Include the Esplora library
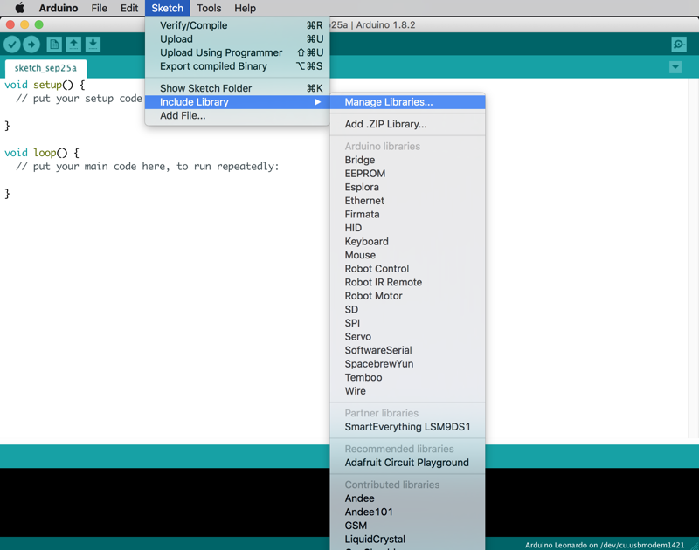 click(x=407, y=187)
